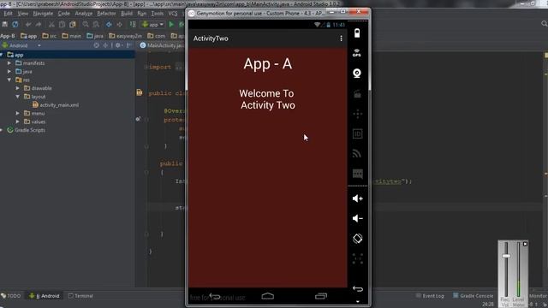Image resolution: width=548 pixels, height=308 pixels.
Task: Click the project panel gear settings icon
Action: 118,45
